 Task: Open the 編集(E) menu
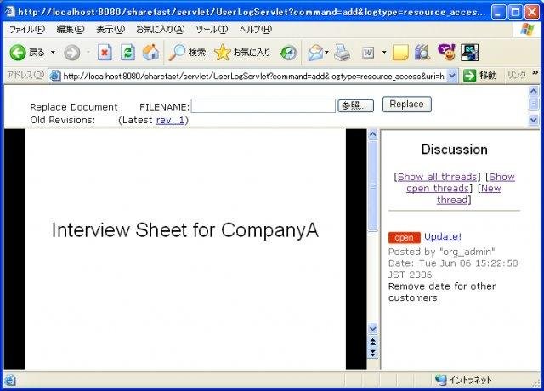coord(71,30)
